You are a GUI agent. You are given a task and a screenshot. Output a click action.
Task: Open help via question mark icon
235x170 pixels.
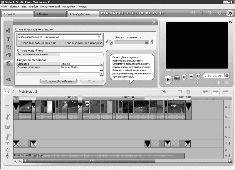point(210,13)
